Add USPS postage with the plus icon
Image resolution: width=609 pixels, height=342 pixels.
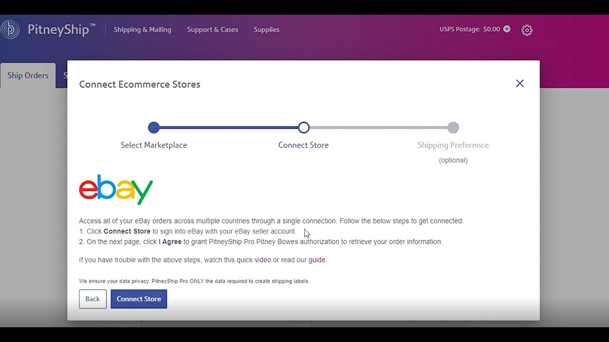(507, 29)
